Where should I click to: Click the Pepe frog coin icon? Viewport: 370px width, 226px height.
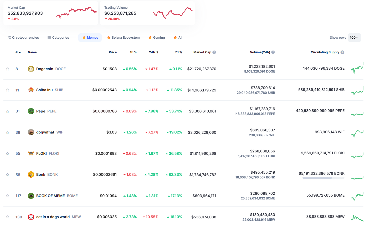pos(31,111)
